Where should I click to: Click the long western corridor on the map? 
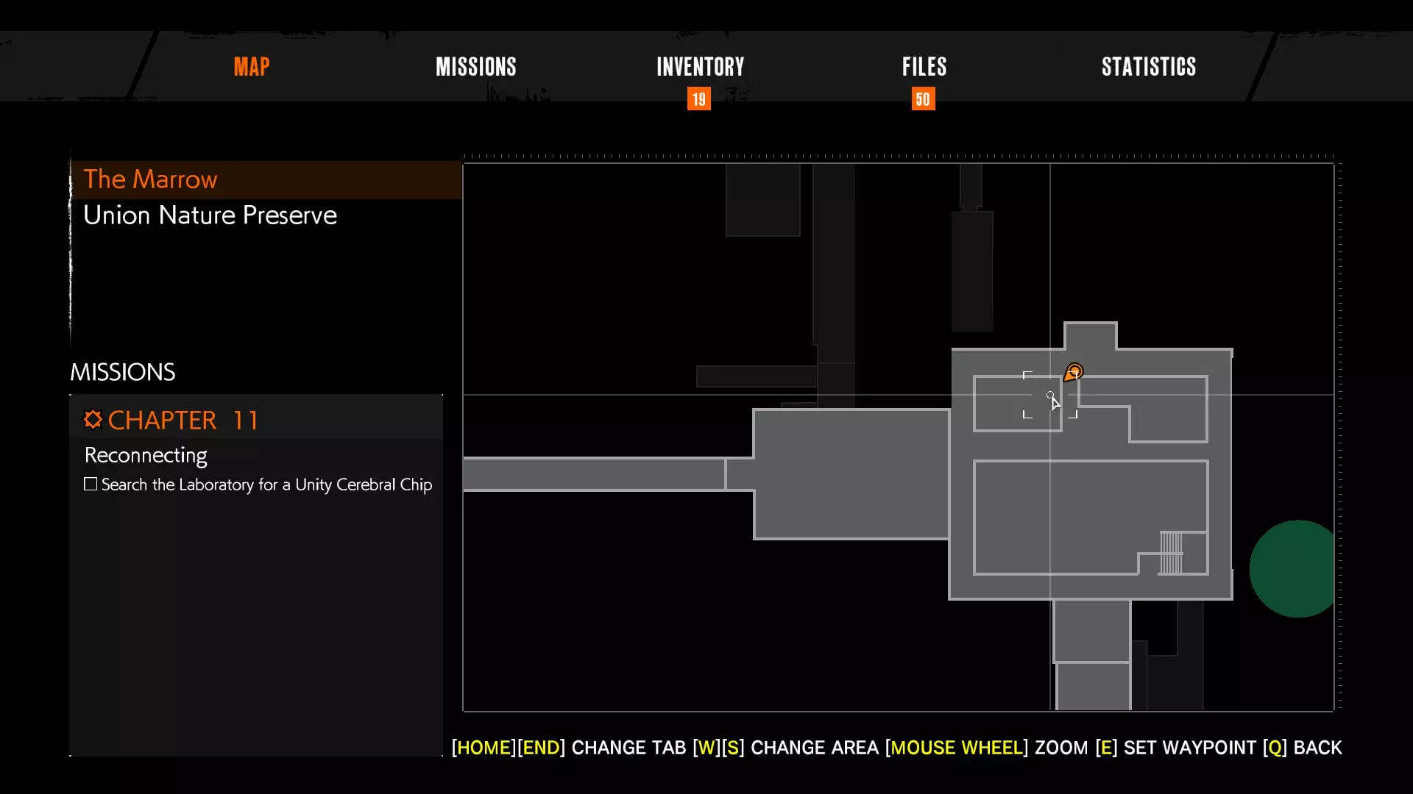tap(593, 474)
